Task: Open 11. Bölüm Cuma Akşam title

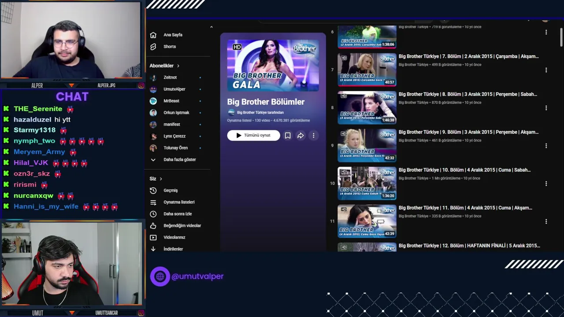Action: pyautogui.click(x=465, y=208)
